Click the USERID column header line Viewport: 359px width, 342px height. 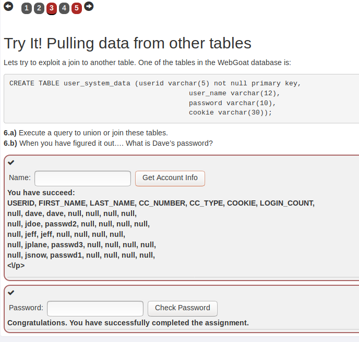tap(161, 203)
